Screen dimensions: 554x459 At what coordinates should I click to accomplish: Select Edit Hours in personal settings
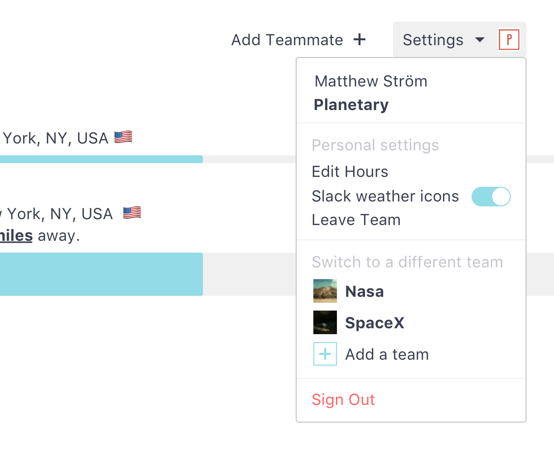pyautogui.click(x=350, y=172)
